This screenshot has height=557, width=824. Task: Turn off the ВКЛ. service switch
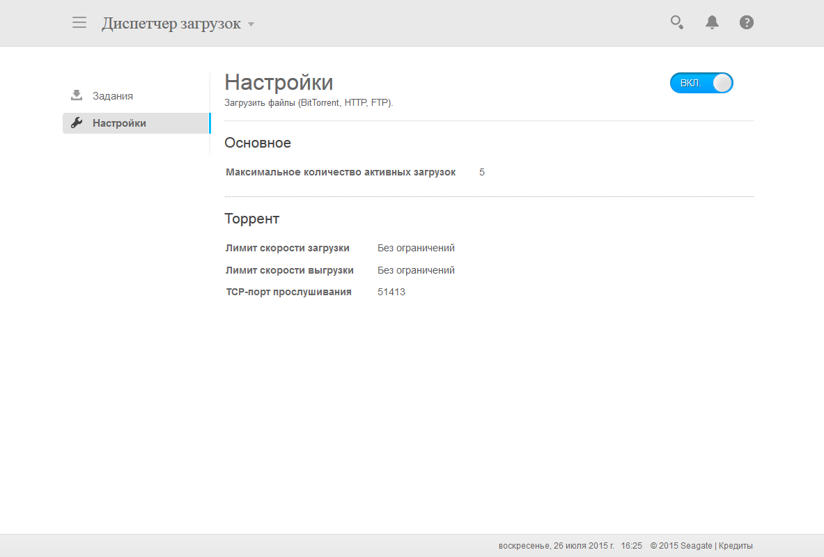coord(701,83)
